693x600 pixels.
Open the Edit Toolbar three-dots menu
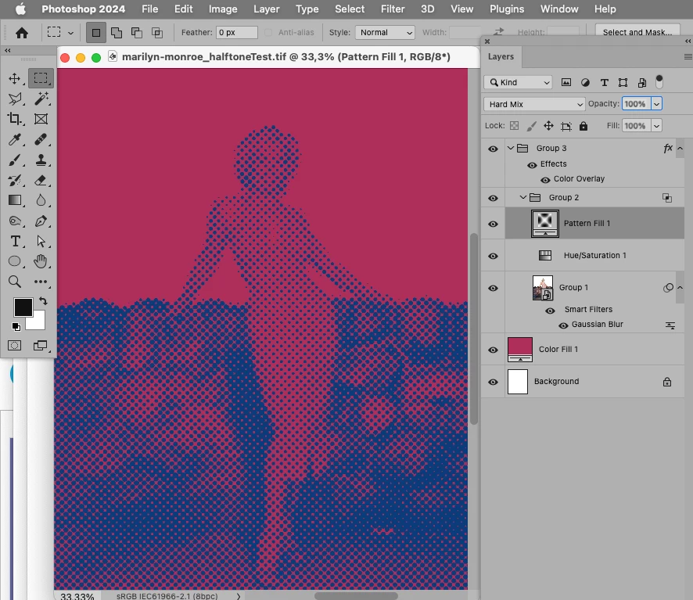pyautogui.click(x=41, y=282)
